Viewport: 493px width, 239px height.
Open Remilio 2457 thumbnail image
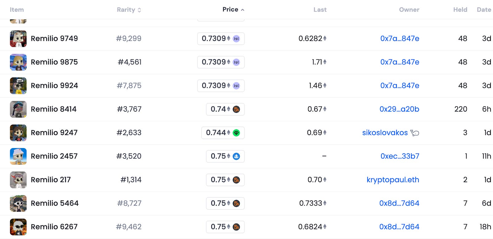pos(18,156)
